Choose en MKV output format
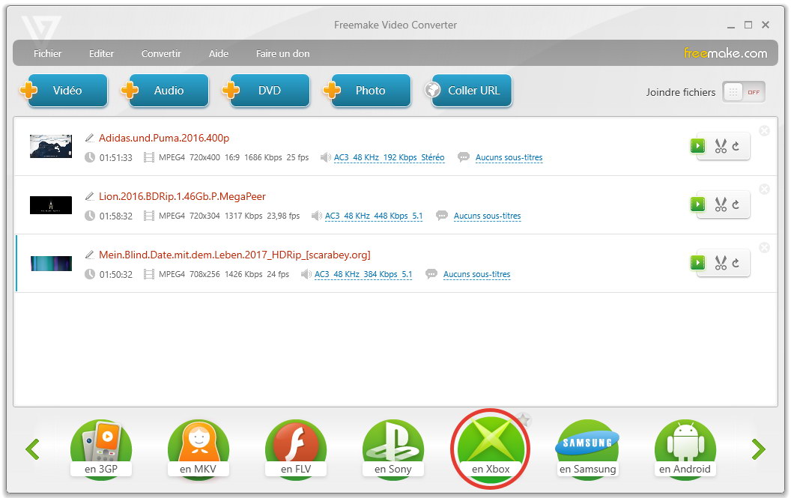Screen dimensions: 791x498 click(198, 449)
